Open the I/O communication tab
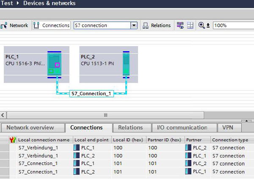 click(x=184, y=128)
